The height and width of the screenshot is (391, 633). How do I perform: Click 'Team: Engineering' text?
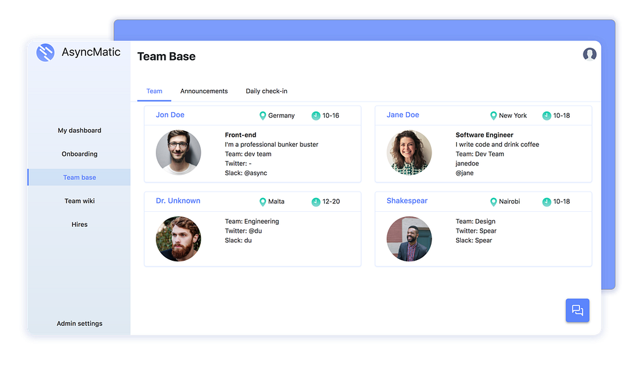[x=252, y=222]
